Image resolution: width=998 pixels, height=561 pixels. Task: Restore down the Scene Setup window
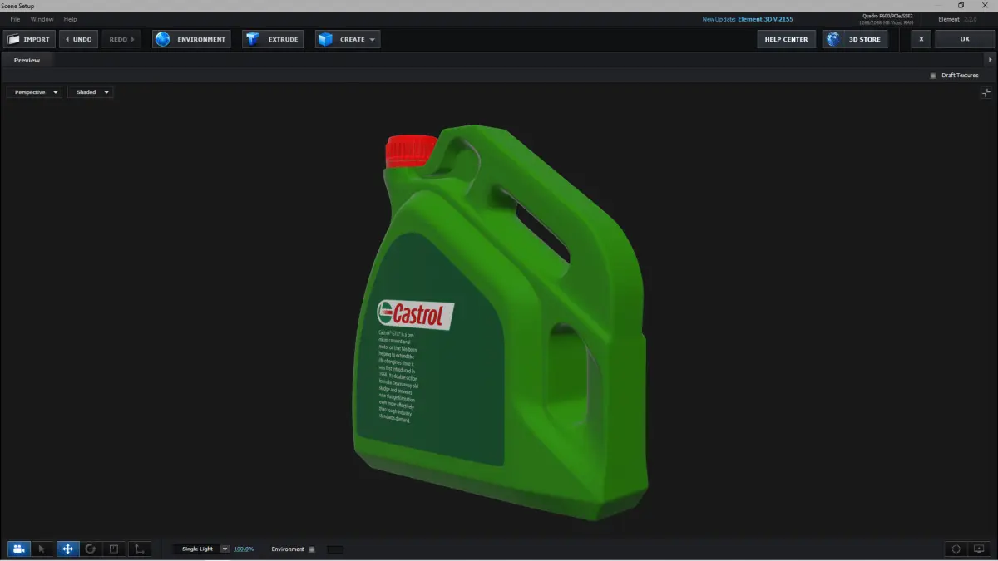tap(961, 5)
